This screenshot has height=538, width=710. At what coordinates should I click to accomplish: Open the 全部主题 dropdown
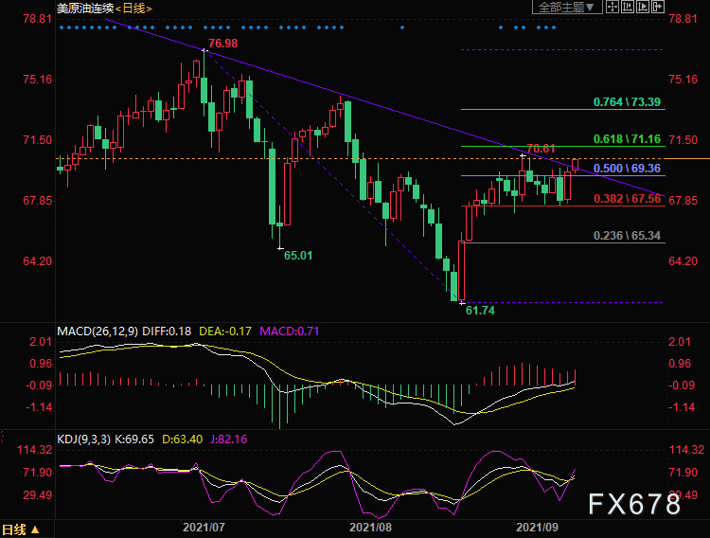click(x=567, y=7)
